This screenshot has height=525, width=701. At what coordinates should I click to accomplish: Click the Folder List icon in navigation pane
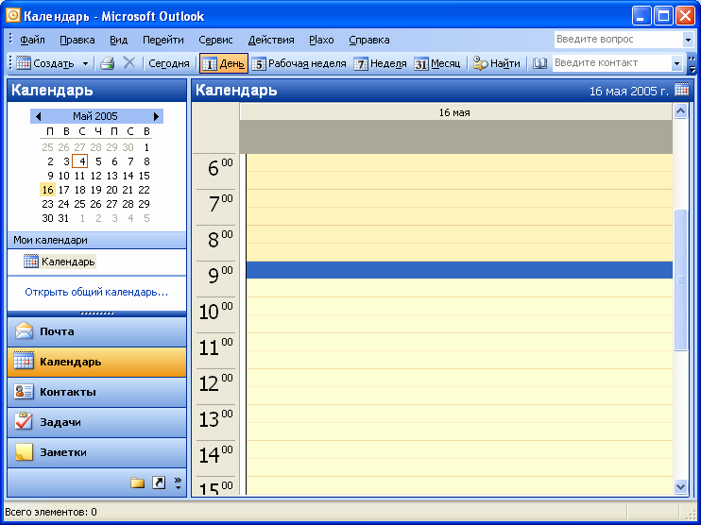point(138,483)
